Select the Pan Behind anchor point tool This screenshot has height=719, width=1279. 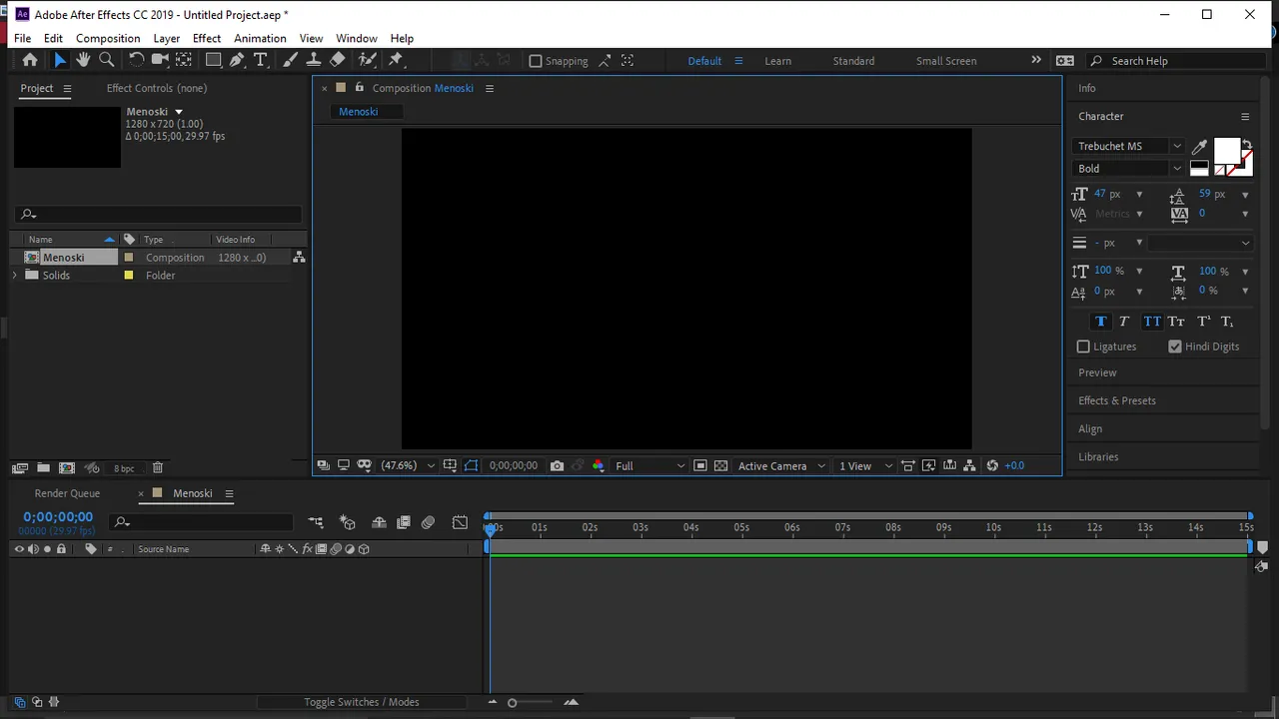pos(184,60)
